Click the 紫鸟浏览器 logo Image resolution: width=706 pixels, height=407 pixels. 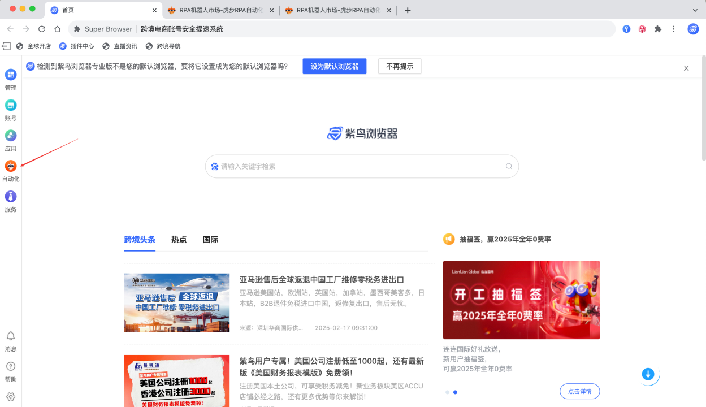[362, 133]
